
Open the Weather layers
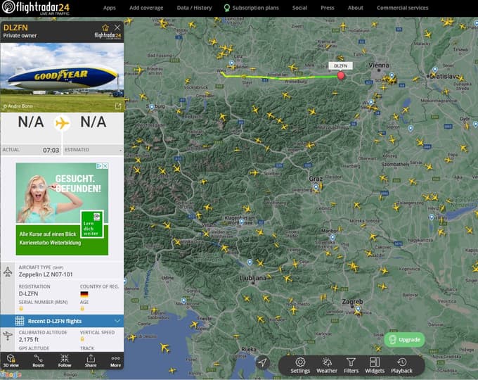(x=327, y=365)
